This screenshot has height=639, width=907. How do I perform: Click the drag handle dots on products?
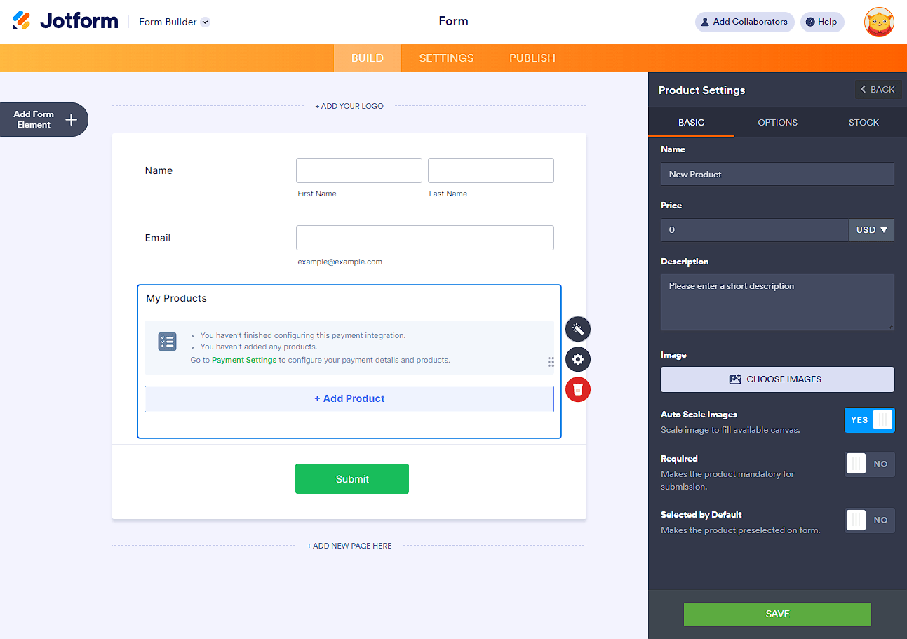point(551,362)
